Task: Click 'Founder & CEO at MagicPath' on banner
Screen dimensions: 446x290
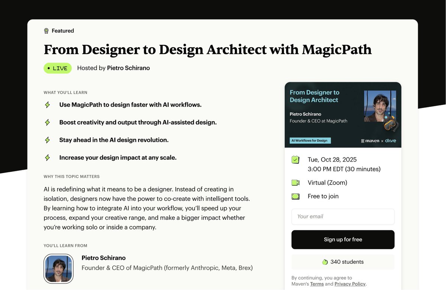Action: 319,121
